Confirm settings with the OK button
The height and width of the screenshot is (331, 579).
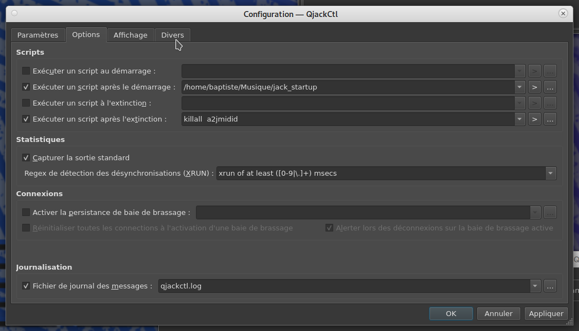[451, 314]
